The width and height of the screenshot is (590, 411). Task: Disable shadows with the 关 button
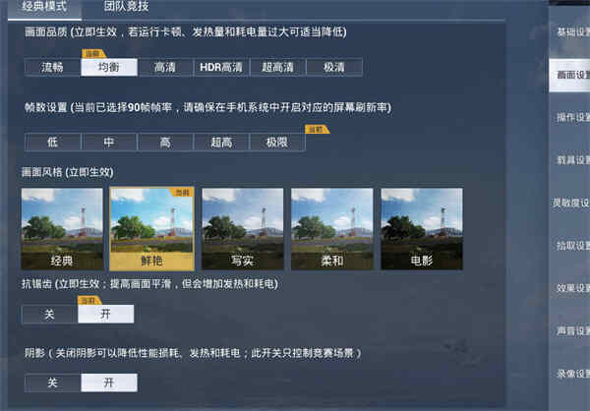pyautogui.click(x=53, y=382)
